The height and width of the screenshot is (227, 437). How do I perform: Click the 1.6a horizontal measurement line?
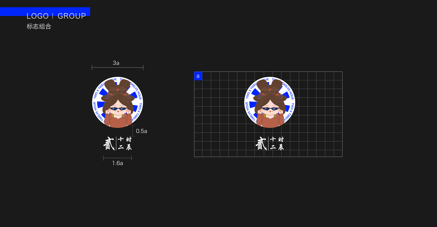tap(117, 158)
